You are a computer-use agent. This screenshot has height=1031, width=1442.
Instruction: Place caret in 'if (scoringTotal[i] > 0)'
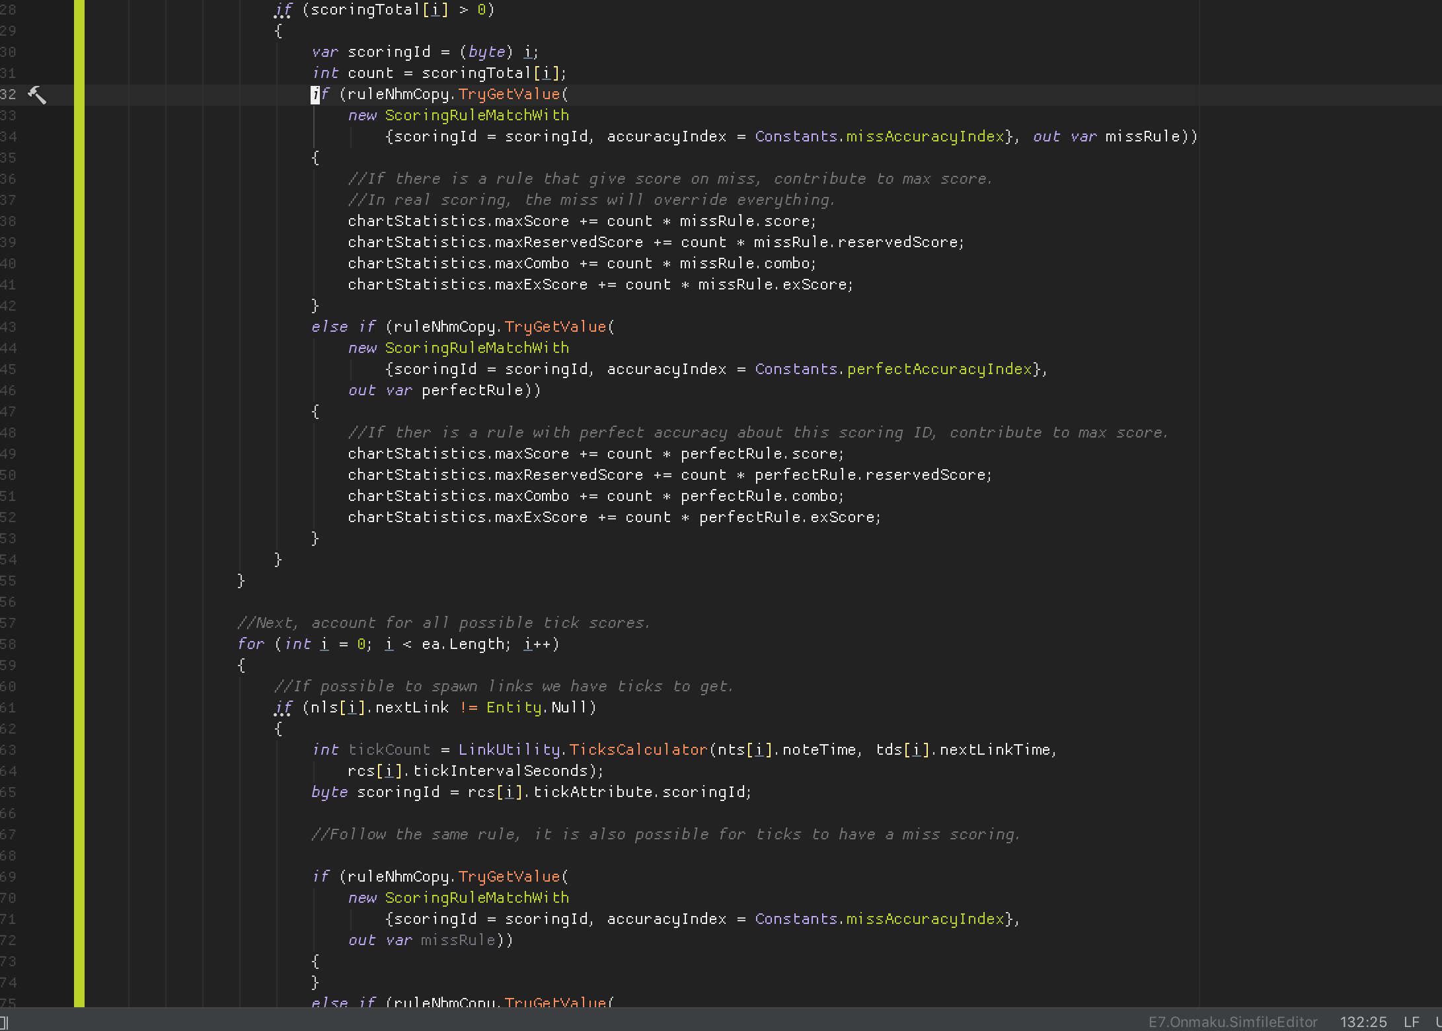[x=385, y=10]
